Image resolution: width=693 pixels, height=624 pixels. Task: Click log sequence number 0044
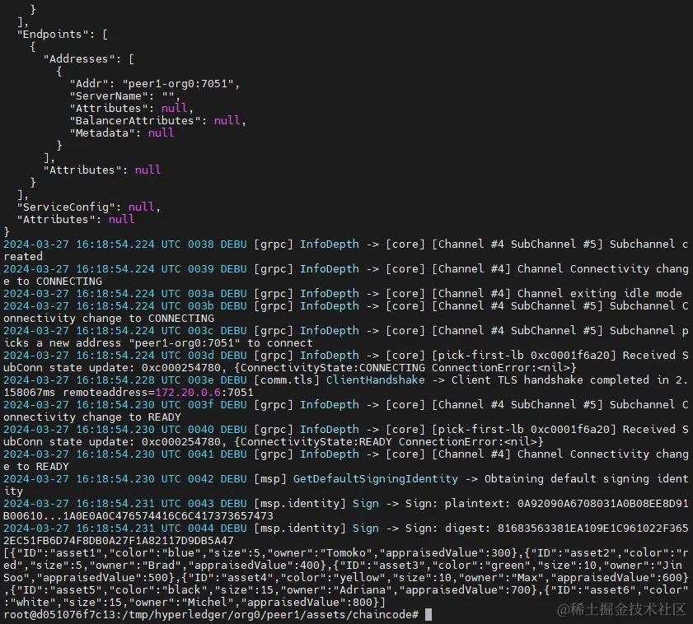[x=201, y=529]
